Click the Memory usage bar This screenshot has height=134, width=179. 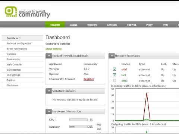pos(78,127)
